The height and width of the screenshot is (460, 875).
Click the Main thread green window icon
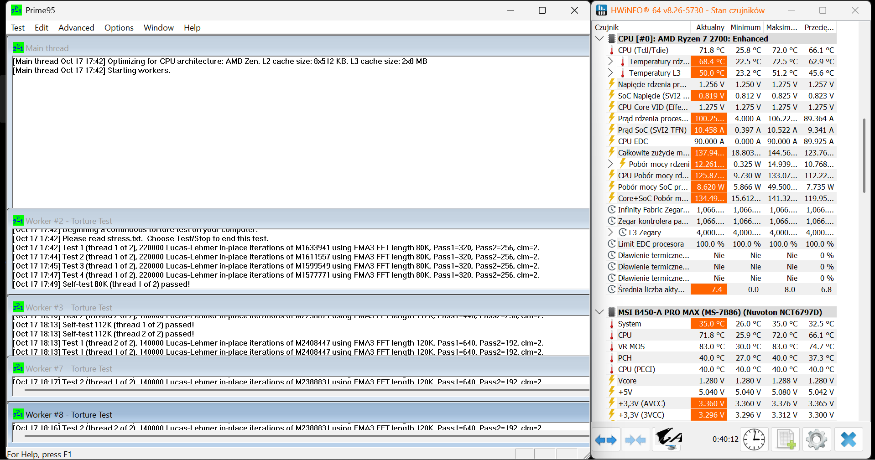[x=18, y=48]
